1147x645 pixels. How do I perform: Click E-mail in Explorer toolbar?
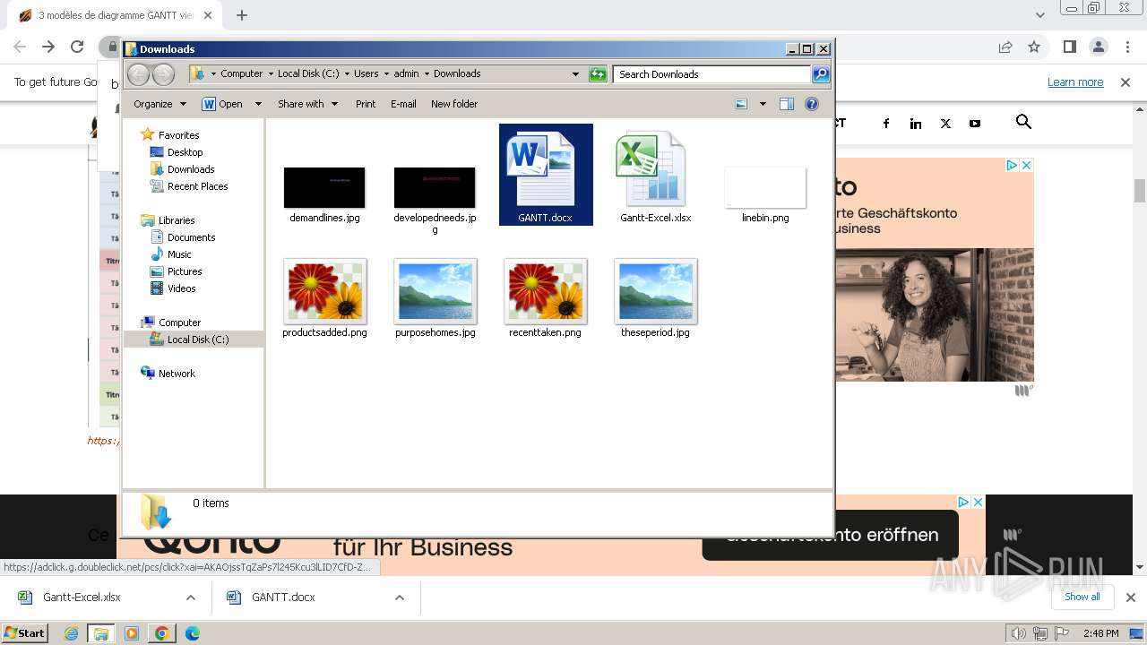coord(403,104)
